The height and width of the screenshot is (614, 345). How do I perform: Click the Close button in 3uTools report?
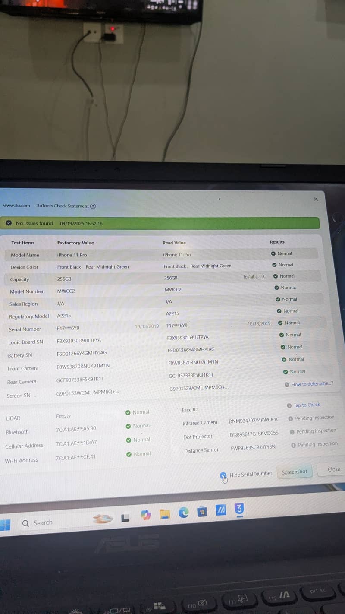pyautogui.click(x=334, y=469)
